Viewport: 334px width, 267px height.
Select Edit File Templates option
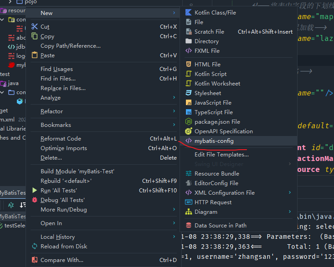click(x=221, y=154)
